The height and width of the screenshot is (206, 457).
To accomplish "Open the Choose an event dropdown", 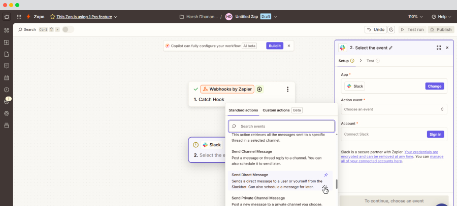I will click(x=394, y=109).
